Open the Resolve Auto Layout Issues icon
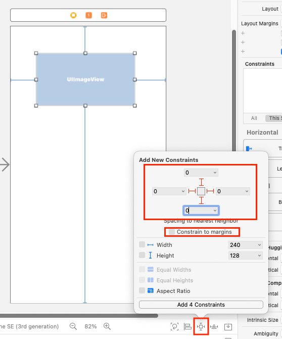This screenshot has width=282, height=339. [x=214, y=326]
